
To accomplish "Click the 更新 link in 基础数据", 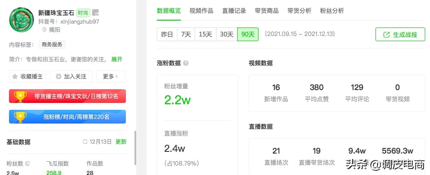I will tap(121, 142).
